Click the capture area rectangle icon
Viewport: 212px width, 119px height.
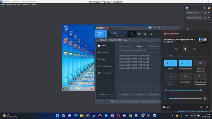[x=97, y=40]
